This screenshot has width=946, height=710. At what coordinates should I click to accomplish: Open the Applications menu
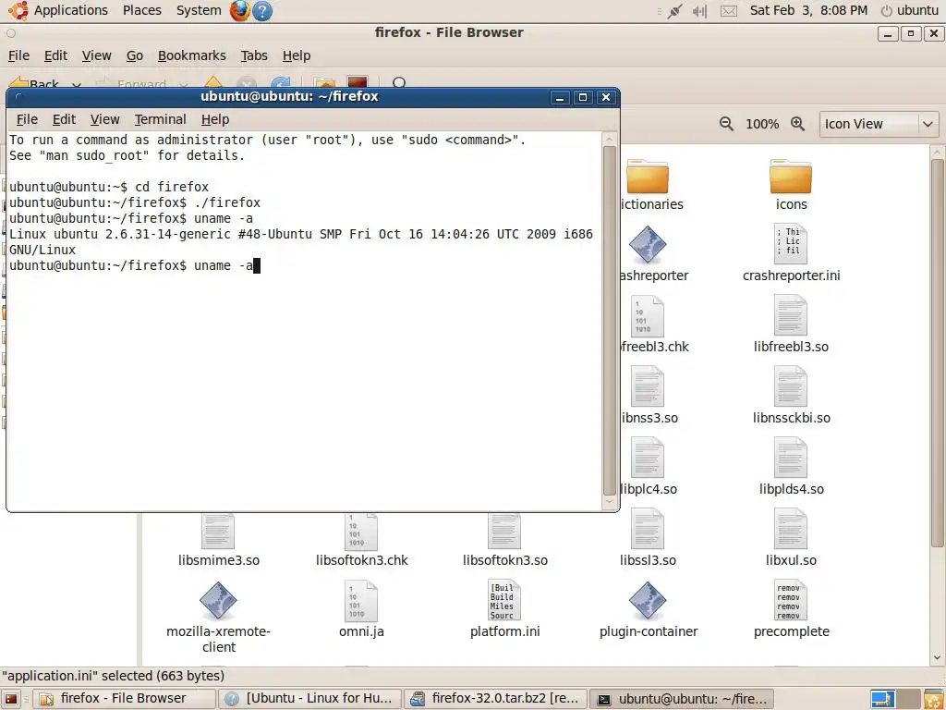70,10
